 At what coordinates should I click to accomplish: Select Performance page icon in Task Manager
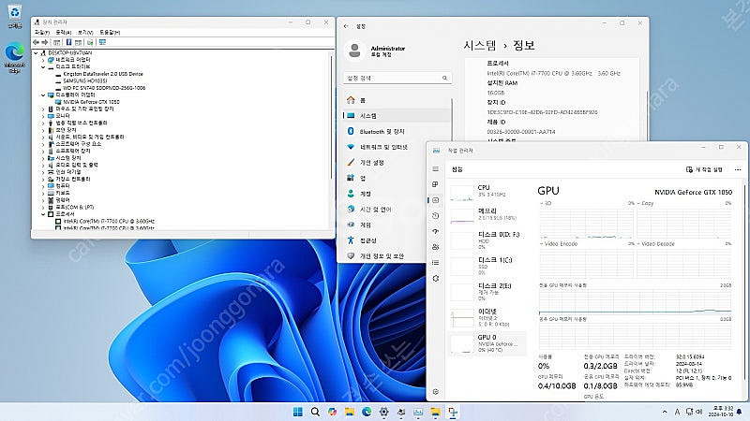[x=435, y=200]
